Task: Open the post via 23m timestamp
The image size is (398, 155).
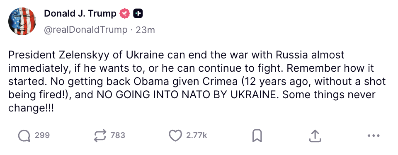Action: (145, 30)
